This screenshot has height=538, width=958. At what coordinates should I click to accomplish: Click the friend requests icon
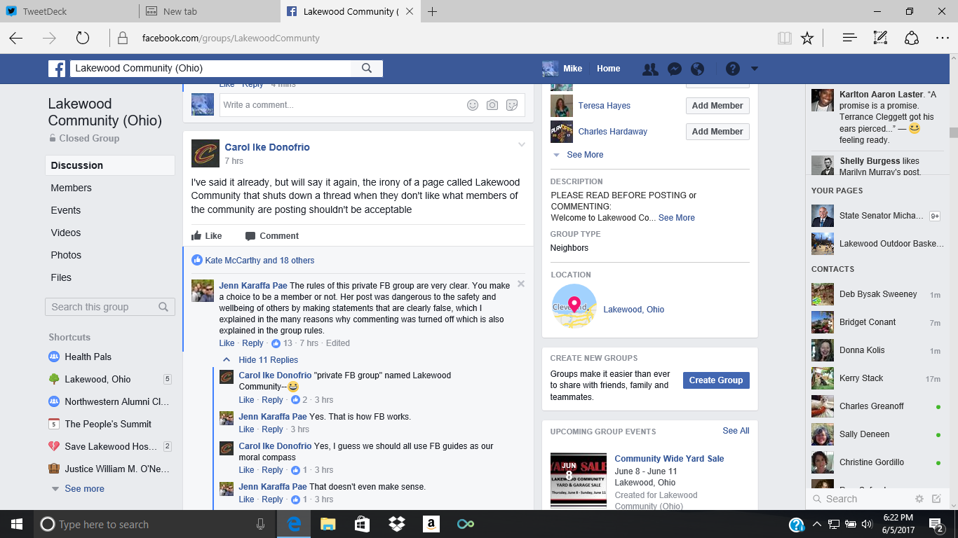[x=650, y=69]
